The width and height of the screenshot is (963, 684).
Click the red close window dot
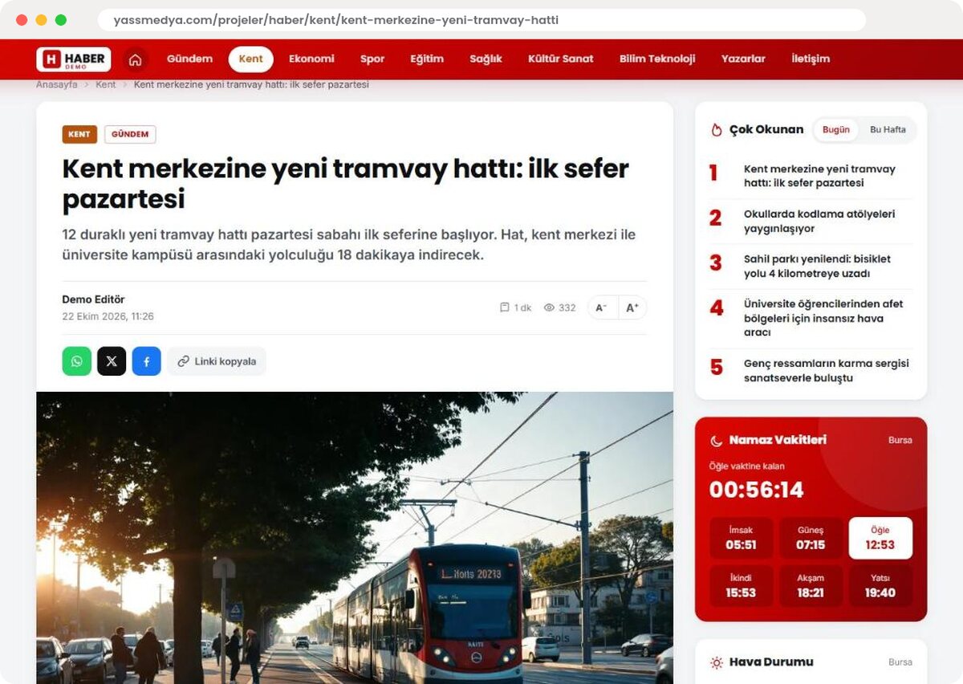pos(22,20)
